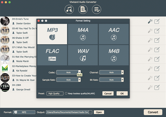The image size is (166, 117).
Task: Open the MP3 format selector in bottom bar
Action: [x=24, y=112]
